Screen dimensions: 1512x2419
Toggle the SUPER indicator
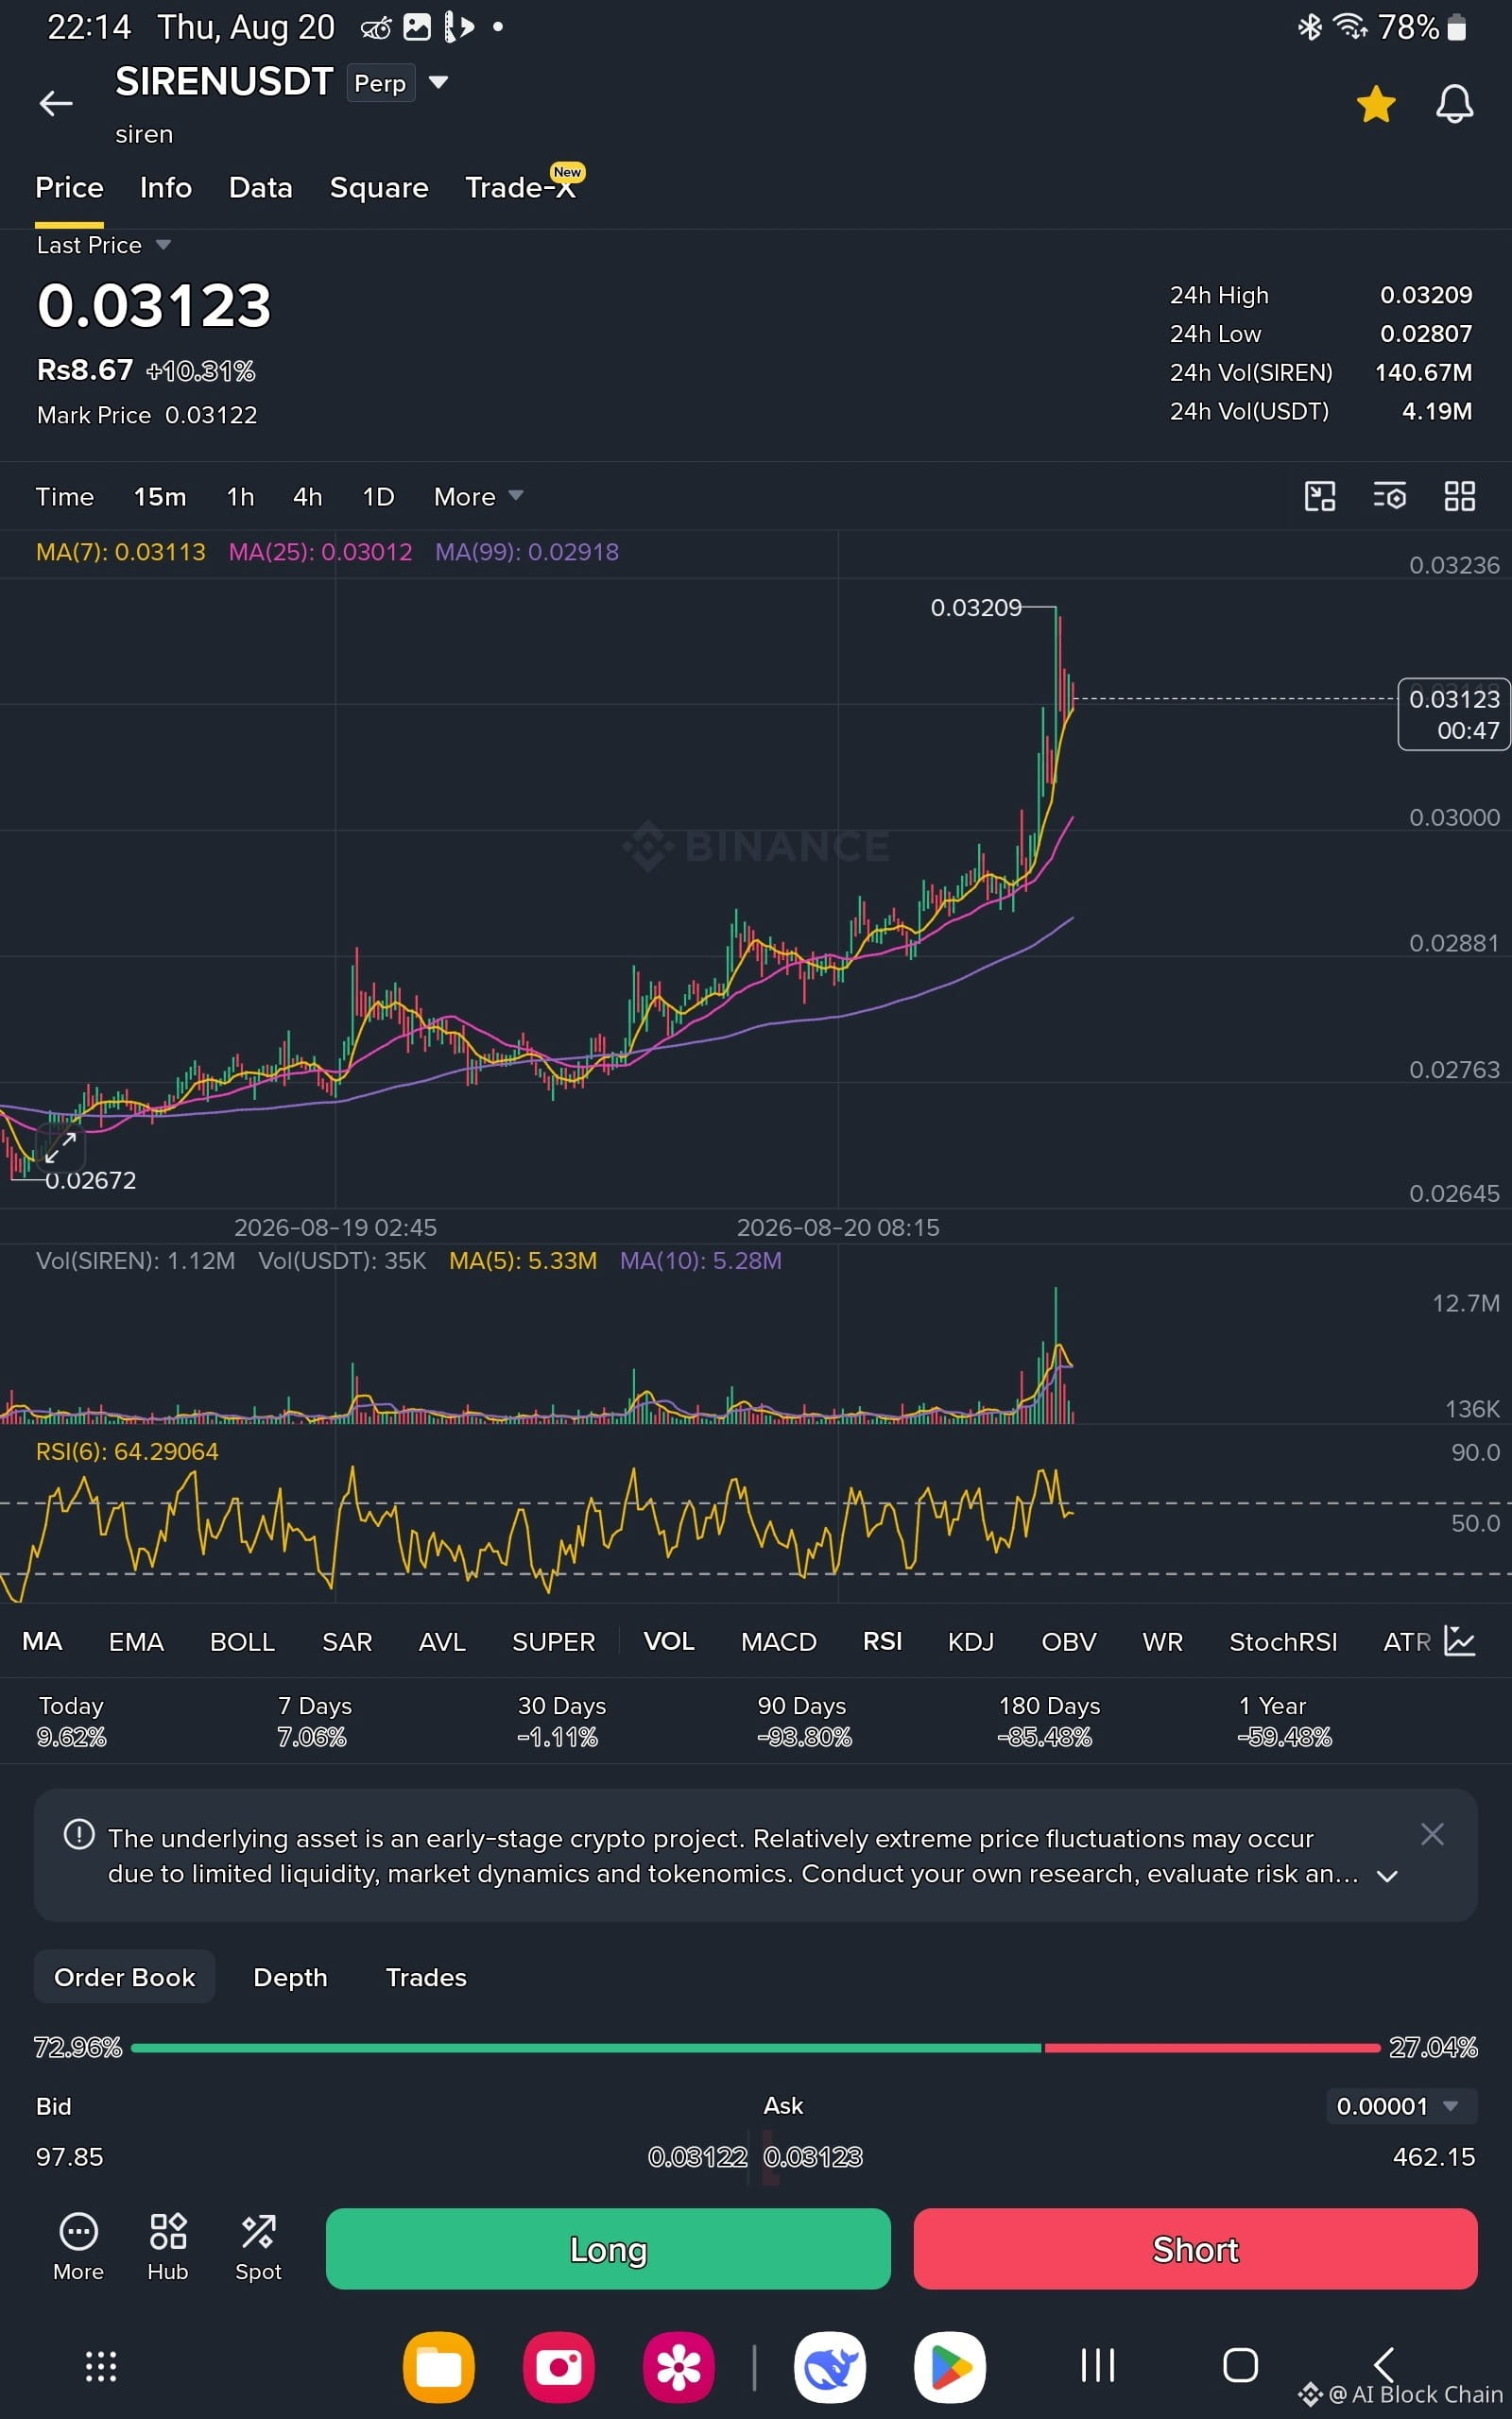click(x=553, y=1641)
